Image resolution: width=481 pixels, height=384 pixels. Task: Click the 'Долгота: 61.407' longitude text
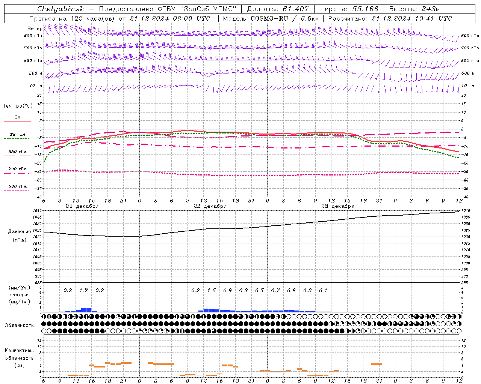pos(278,9)
